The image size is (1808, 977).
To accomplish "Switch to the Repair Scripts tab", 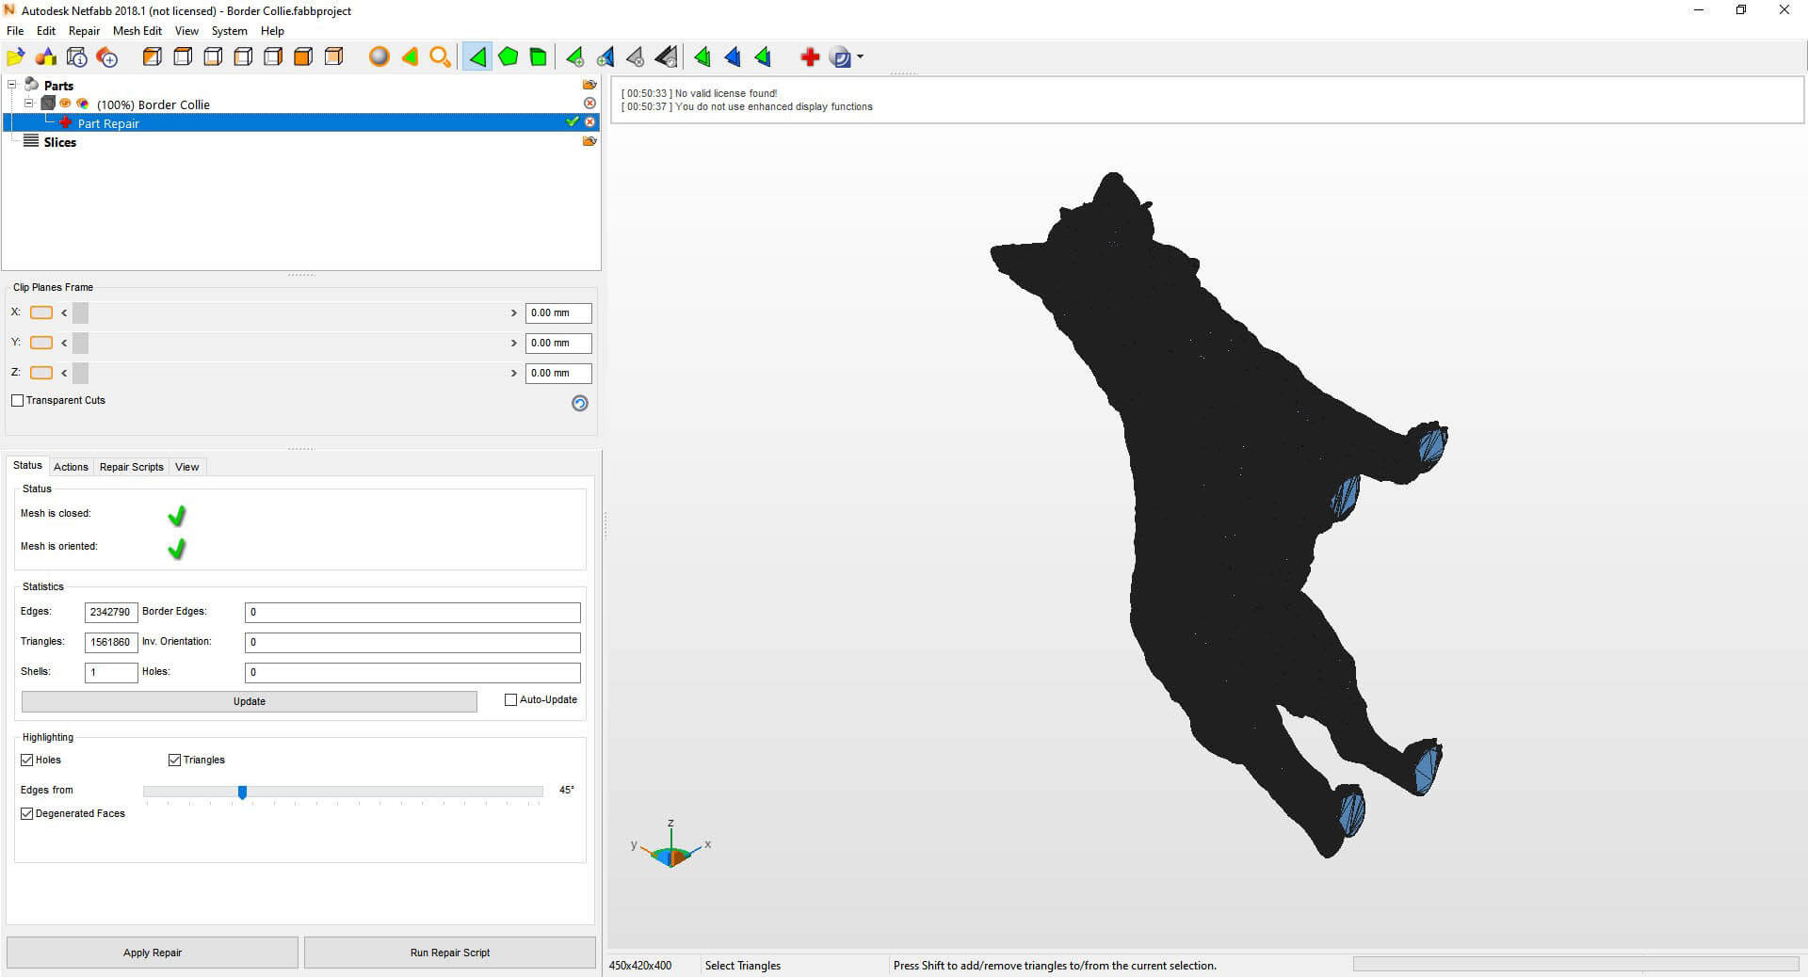I will [131, 467].
